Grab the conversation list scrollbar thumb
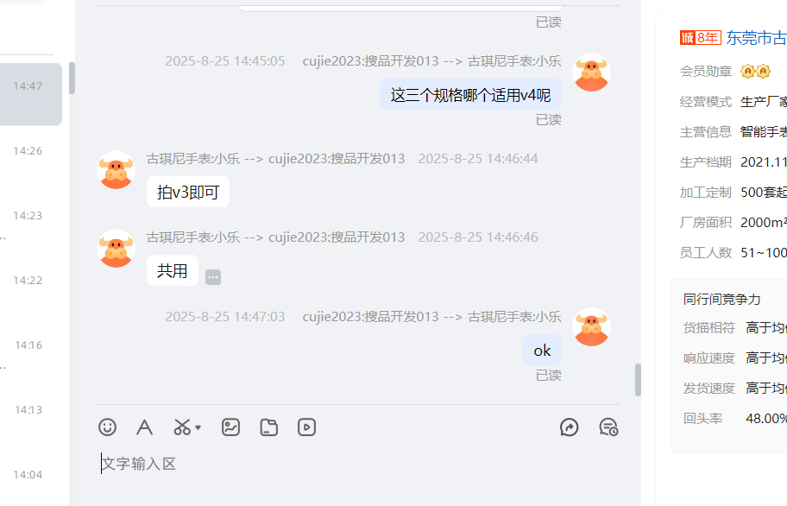 click(72, 79)
